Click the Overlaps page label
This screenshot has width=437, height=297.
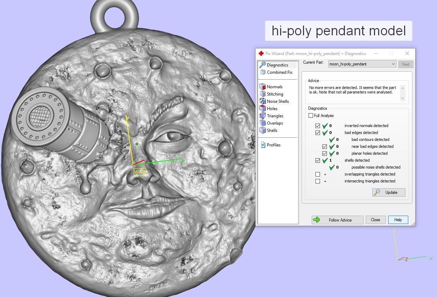(275, 123)
